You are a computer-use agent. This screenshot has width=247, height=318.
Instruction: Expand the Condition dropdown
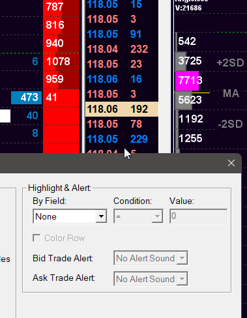[138, 216]
